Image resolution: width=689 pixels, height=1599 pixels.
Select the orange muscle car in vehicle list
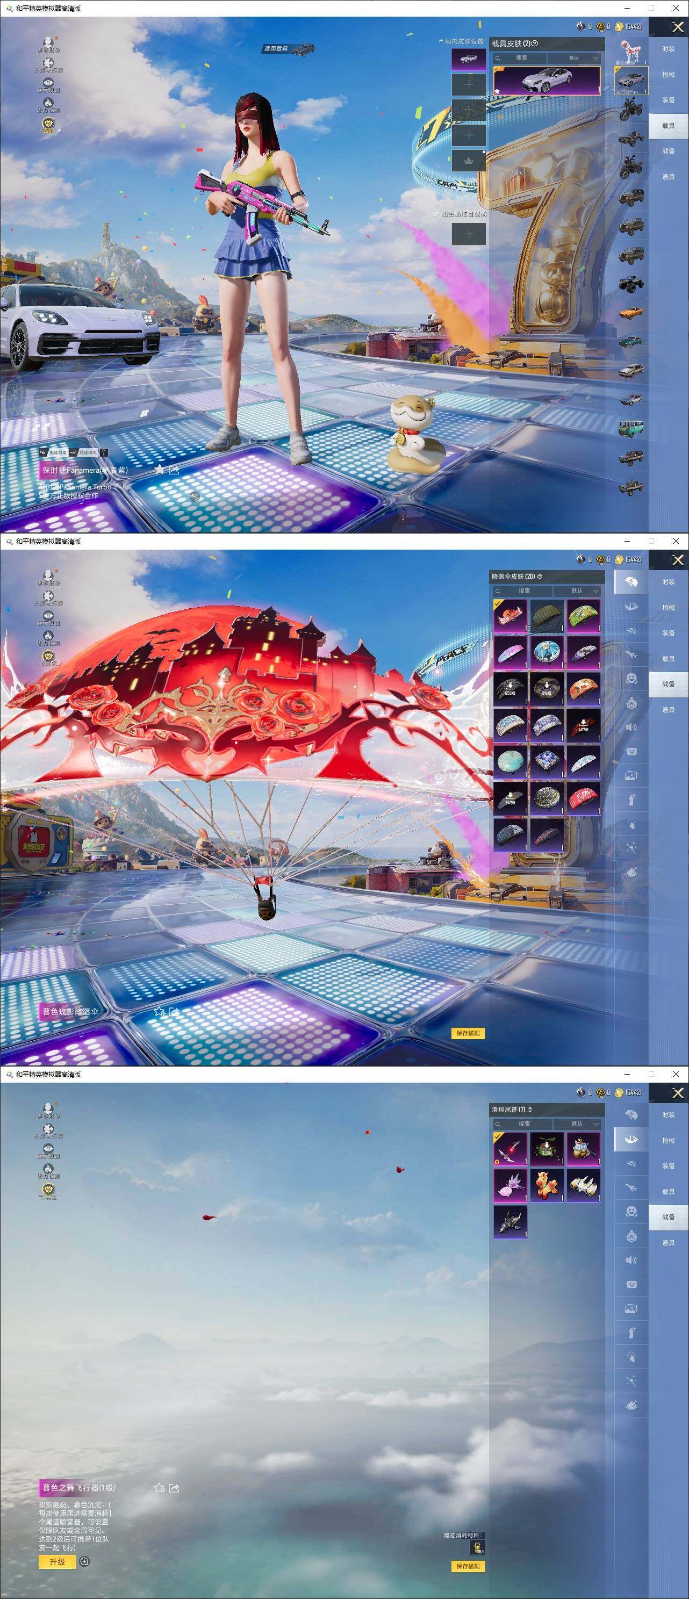tap(630, 312)
